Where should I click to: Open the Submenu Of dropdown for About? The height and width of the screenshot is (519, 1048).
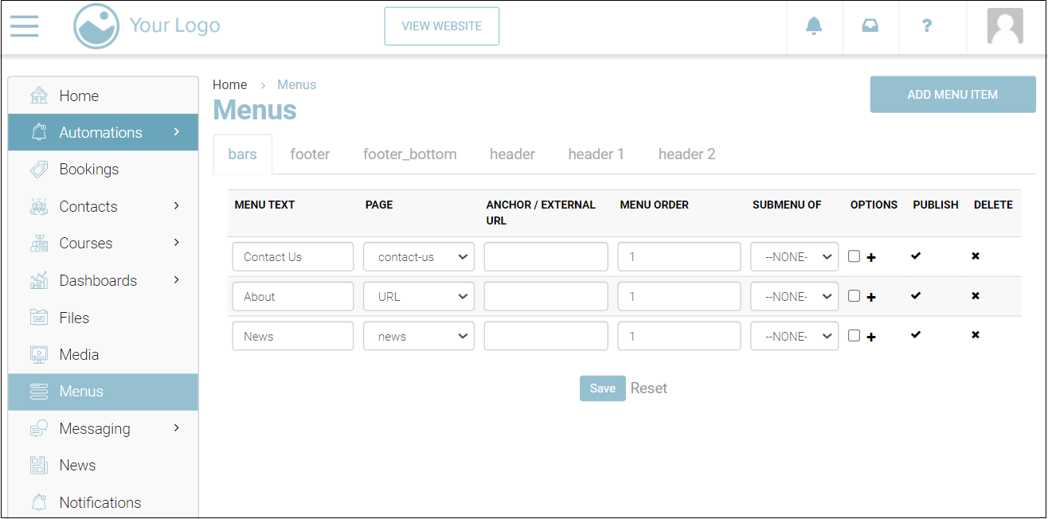[794, 297]
